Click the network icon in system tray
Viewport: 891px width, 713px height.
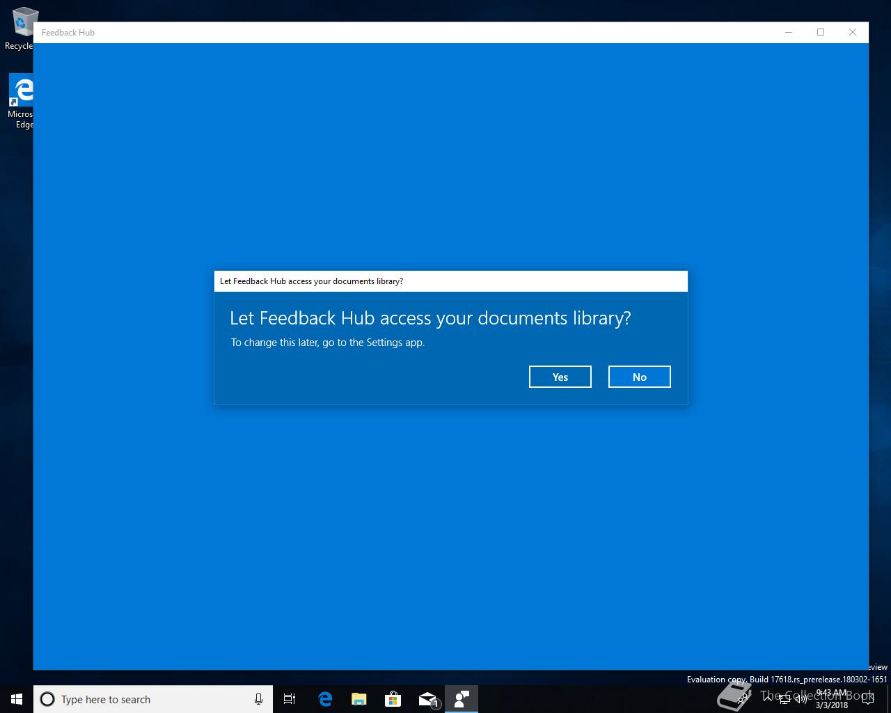(x=783, y=699)
